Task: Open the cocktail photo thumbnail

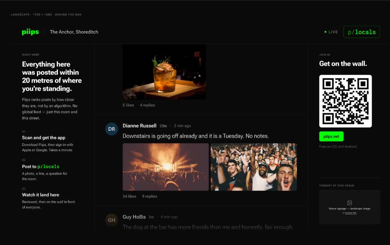Action: click(164, 72)
